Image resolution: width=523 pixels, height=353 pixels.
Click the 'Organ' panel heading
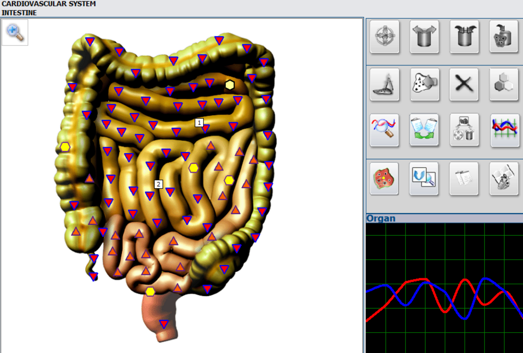coord(381,218)
